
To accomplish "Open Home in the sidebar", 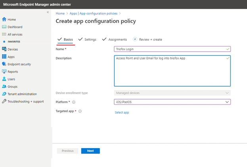I will (11, 19).
